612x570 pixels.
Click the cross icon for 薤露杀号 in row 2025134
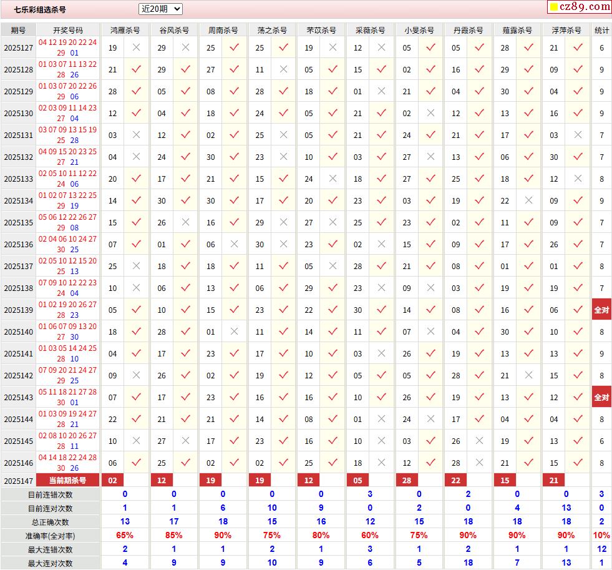point(528,200)
